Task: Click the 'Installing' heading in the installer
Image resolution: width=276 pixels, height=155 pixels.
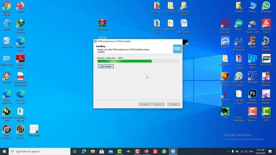Action: coord(100,46)
